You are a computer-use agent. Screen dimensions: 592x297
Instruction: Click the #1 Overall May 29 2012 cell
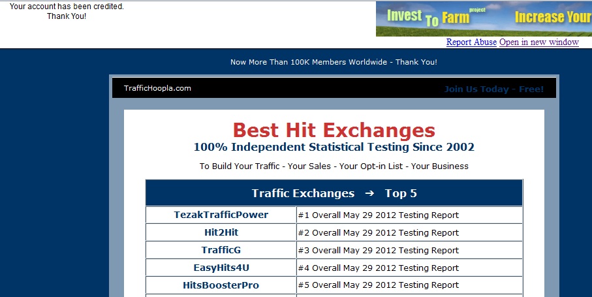[x=409, y=215]
